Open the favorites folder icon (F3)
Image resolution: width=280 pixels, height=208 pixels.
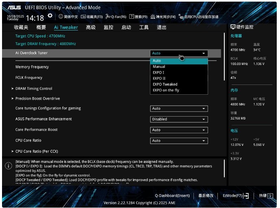[x=83, y=17]
